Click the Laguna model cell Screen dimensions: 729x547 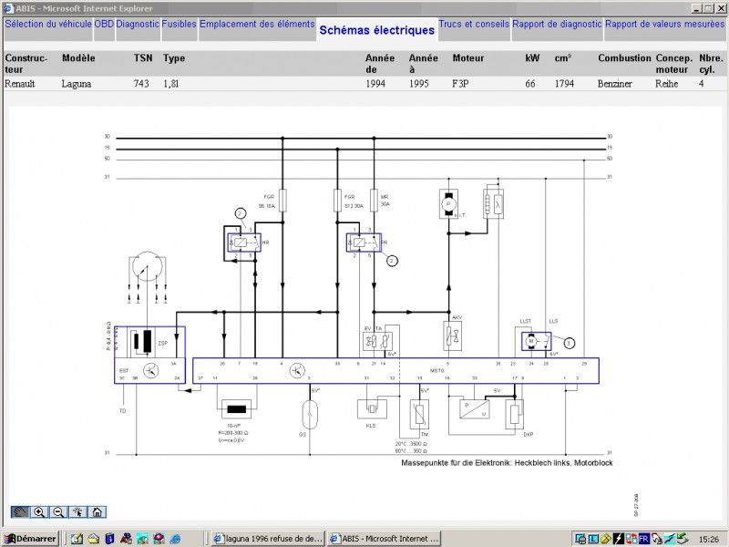coord(77,84)
